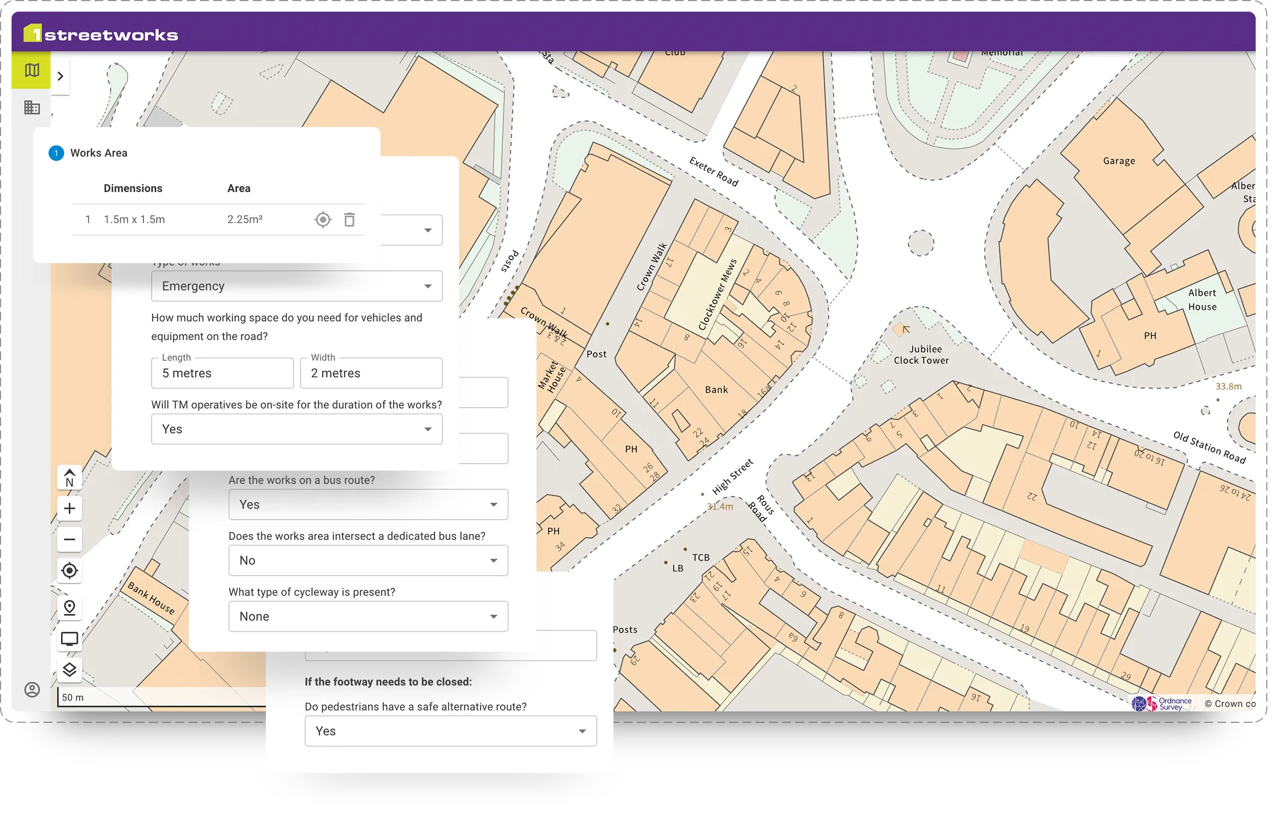Drop a location pin on map
This screenshot has width=1286, height=813.
tap(69, 608)
